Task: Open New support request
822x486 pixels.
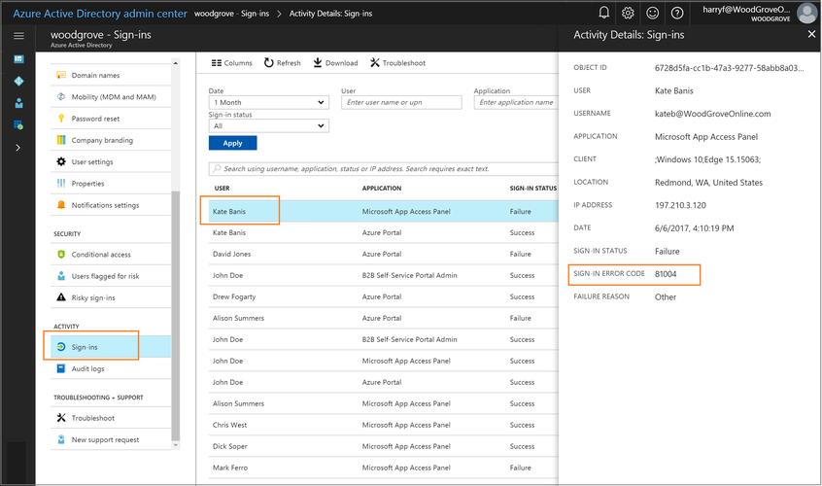Action: pos(111,439)
